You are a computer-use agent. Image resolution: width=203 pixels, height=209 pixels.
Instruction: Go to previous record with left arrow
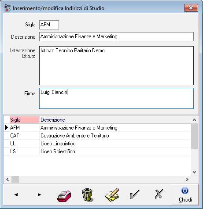[16, 195]
